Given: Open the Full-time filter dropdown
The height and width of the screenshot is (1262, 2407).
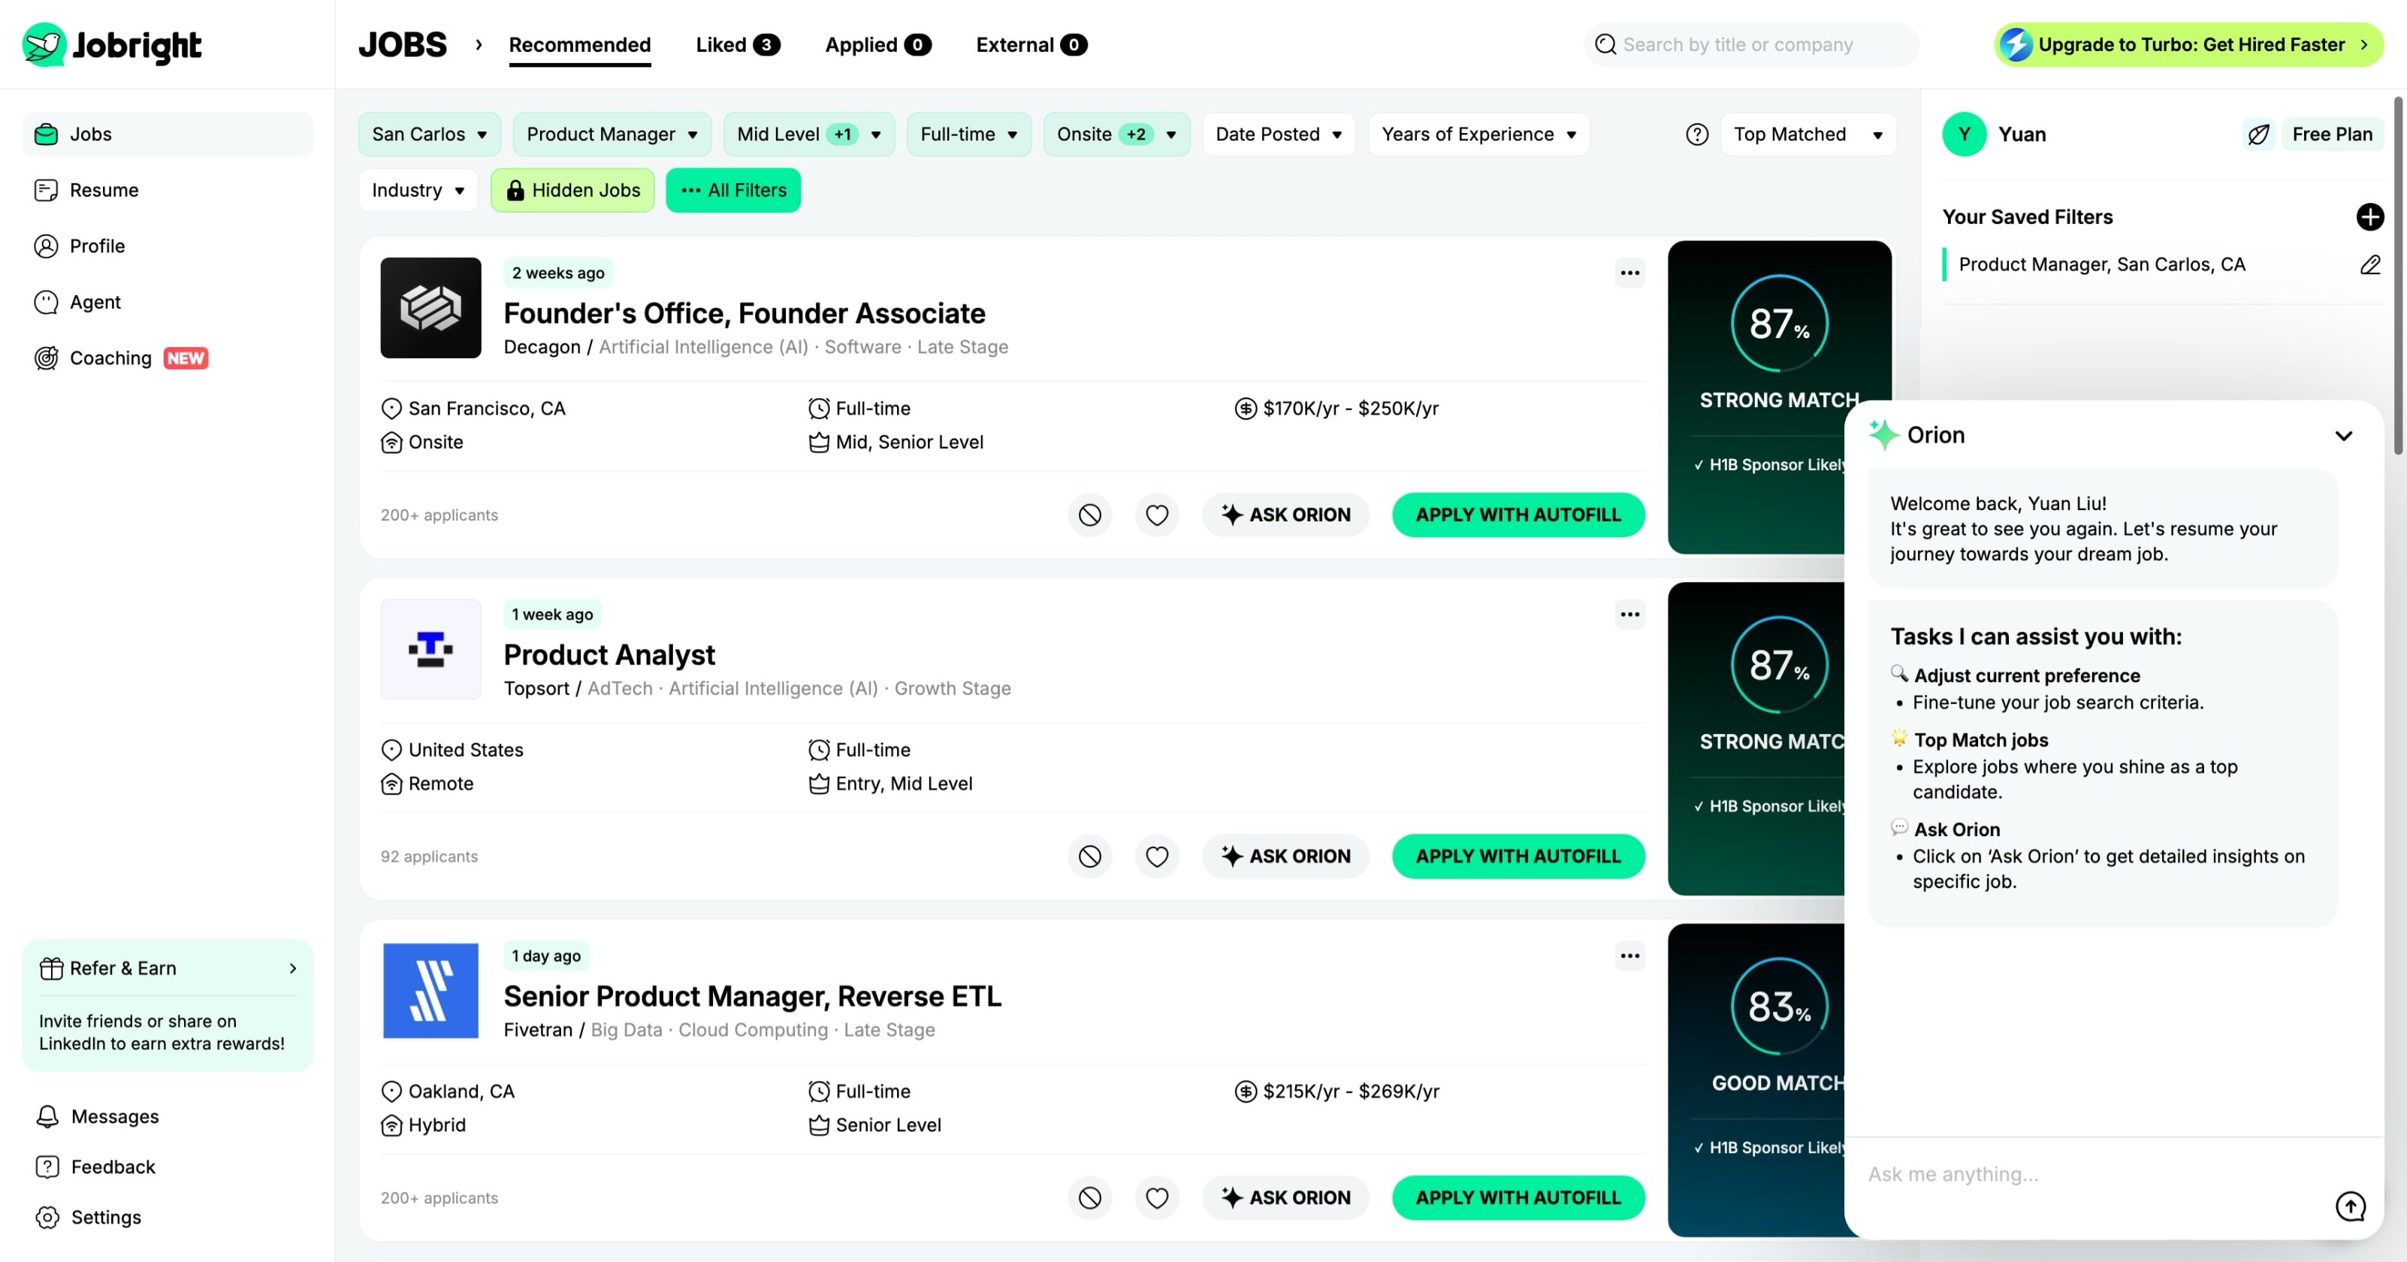Looking at the screenshot, I should (x=969, y=134).
